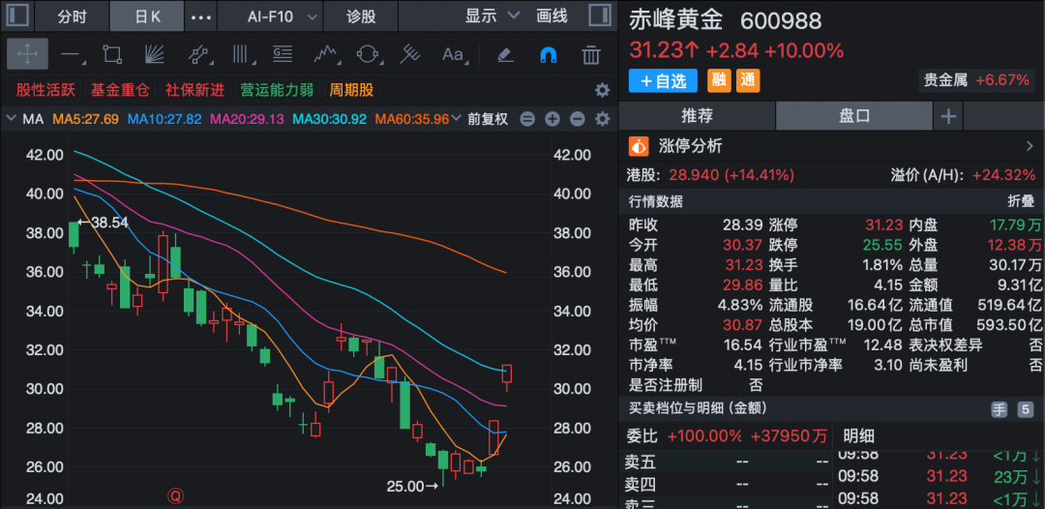Click the 委比 +100.00% value
Viewport: 1045px width, 509px height.
(x=704, y=436)
